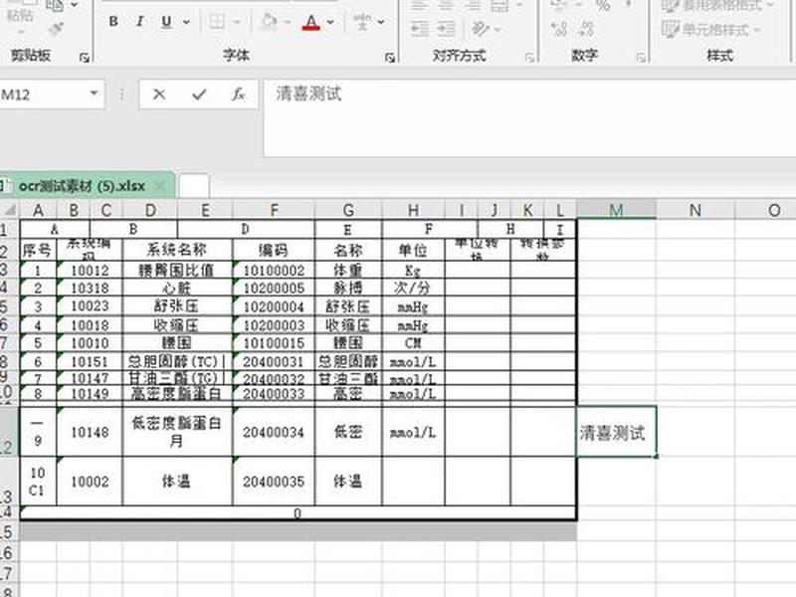796x597 pixels.
Task: Open the 字体 group dialog launcher
Action: pyautogui.click(x=390, y=58)
